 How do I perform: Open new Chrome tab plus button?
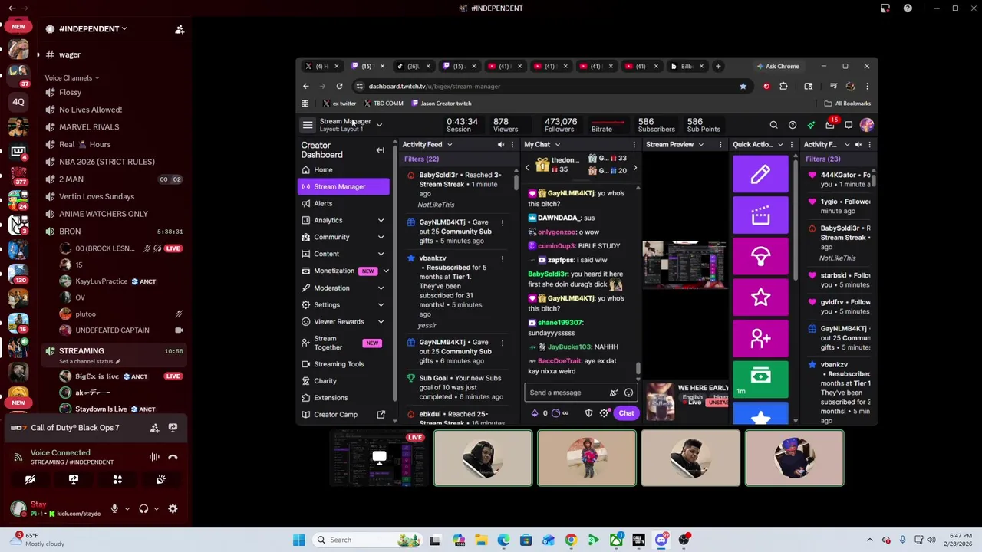pyautogui.click(x=718, y=66)
